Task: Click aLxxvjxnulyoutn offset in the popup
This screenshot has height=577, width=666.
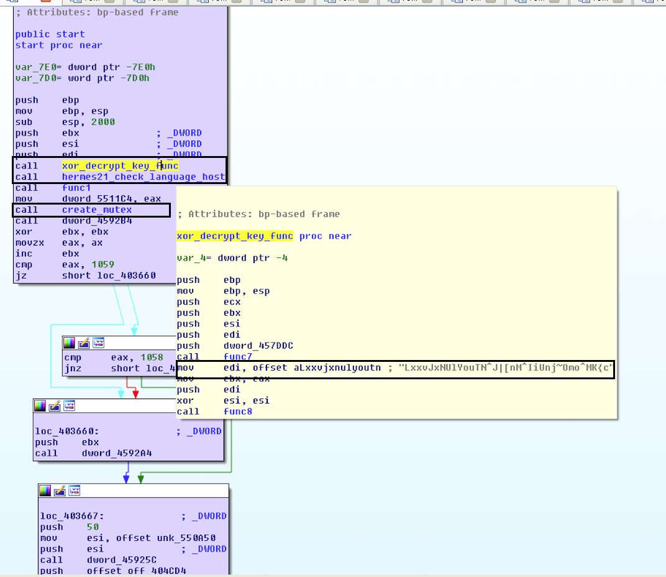Action: click(x=337, y=368)
